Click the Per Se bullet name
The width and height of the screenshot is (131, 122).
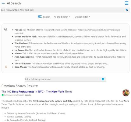[18, 30]
